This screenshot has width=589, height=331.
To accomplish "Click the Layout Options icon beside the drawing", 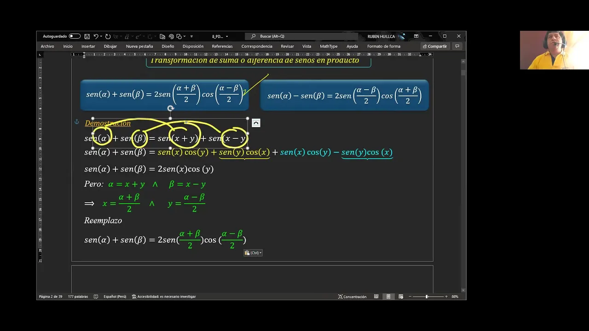I will pos(256,123).
